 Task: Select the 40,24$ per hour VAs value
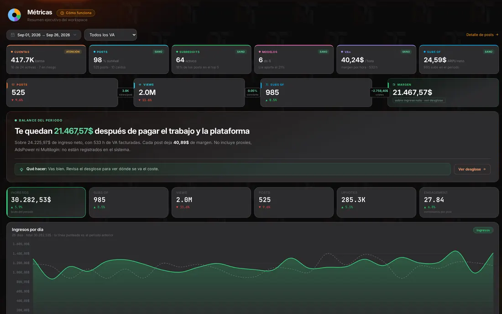pyautogui.click(x=357, y=60)
